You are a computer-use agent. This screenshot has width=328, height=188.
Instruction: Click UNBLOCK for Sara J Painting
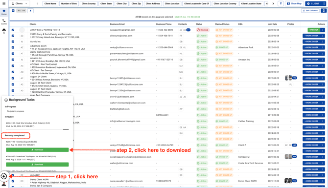coord(314,30)
